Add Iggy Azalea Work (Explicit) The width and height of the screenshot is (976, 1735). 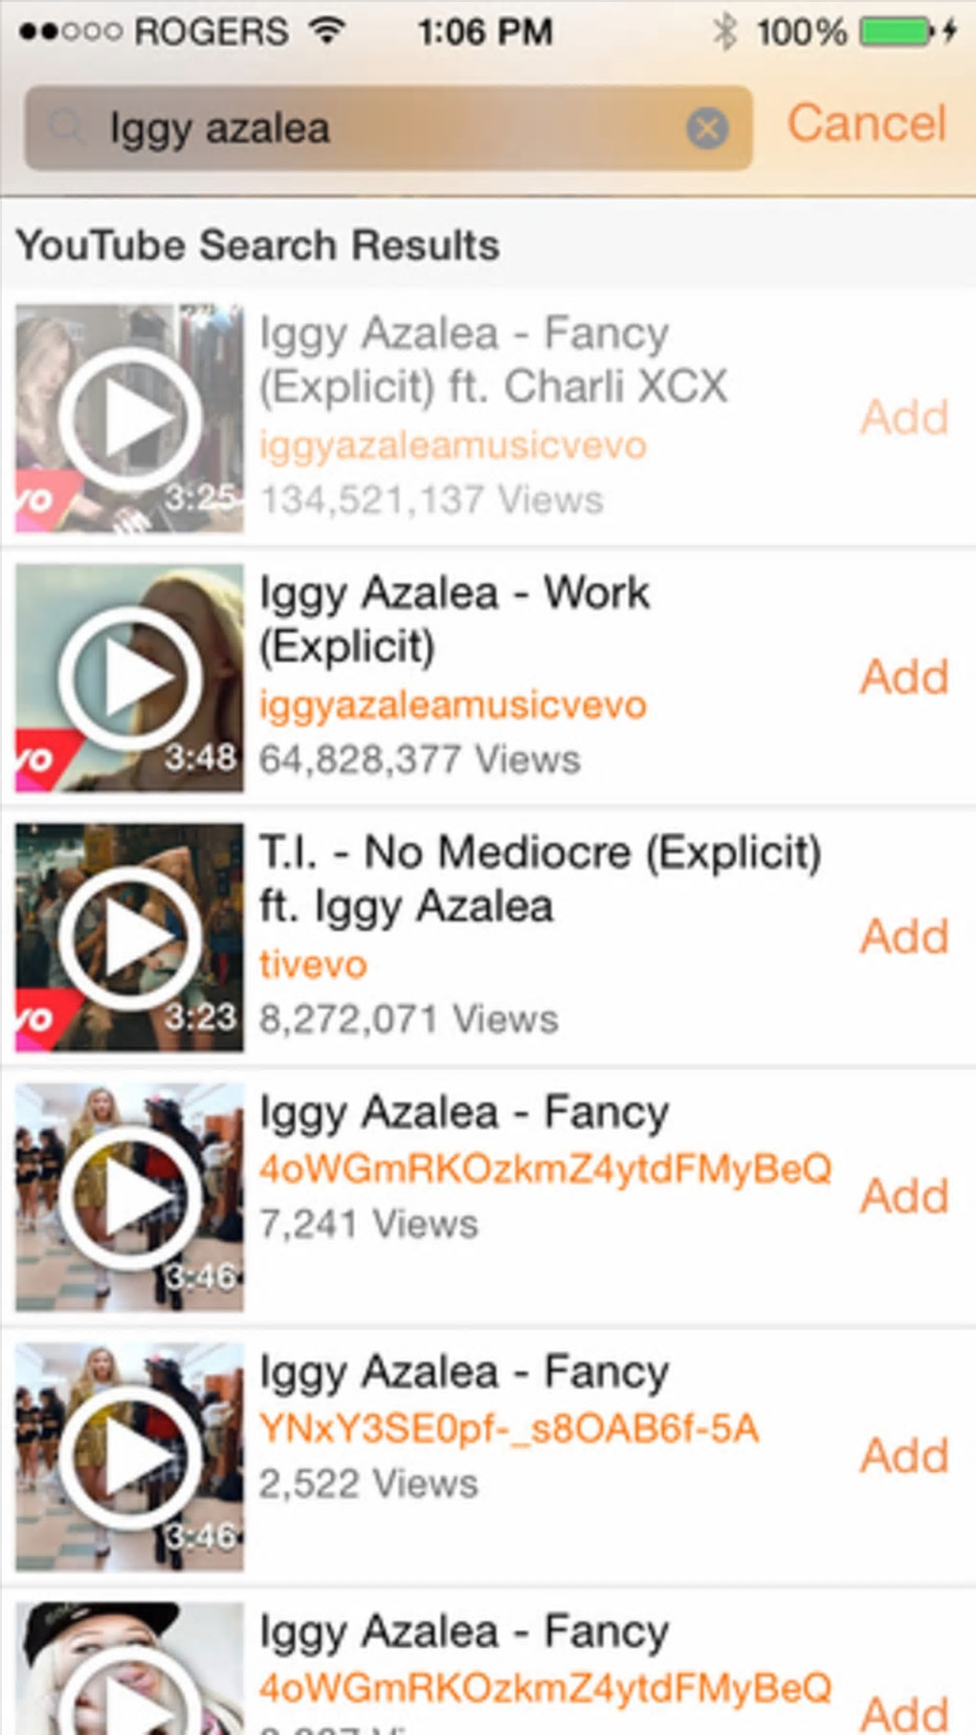point(904,677)
